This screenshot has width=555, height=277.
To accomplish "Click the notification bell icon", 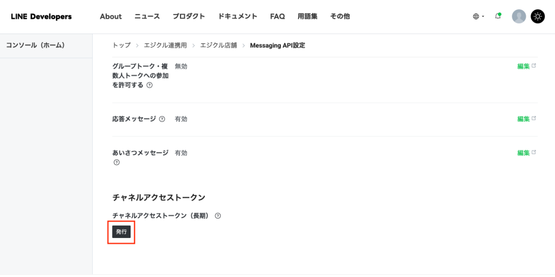I will tap(498, 16).
